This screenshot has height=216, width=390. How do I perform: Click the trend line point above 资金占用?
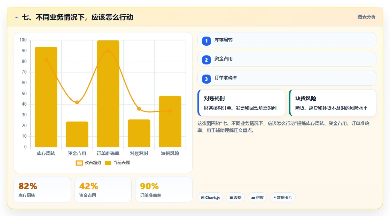click(77, 102)
